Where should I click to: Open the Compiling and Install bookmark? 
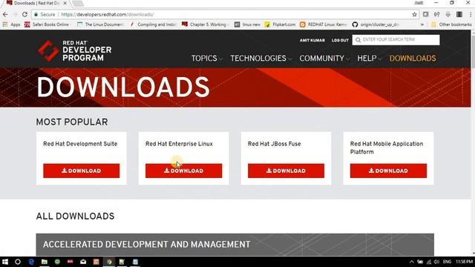pyautogui.click(x=154, y=24)
